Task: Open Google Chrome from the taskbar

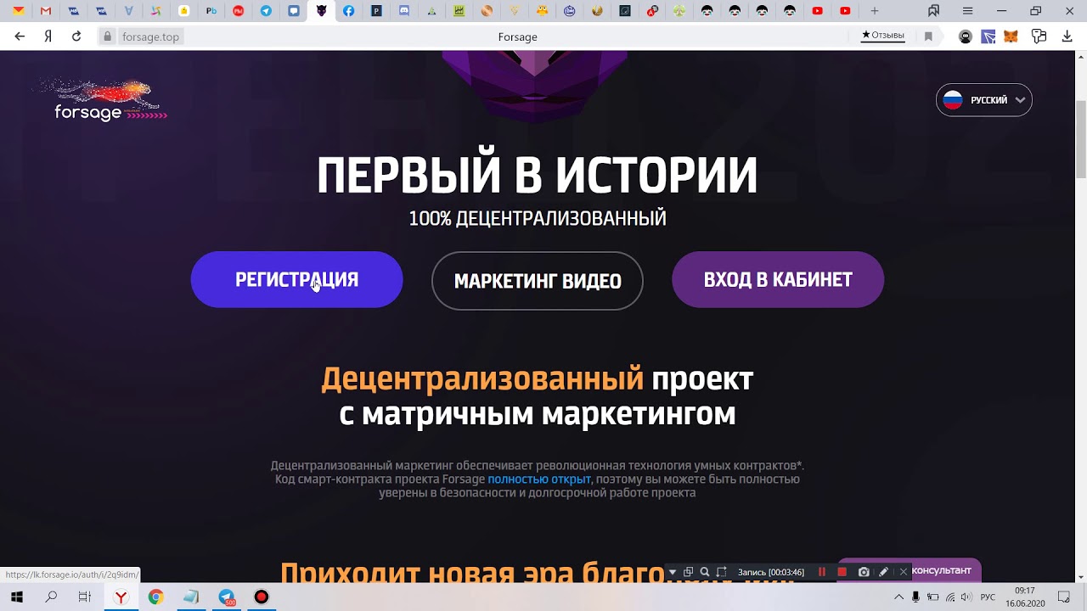Action: click(155, 597)
